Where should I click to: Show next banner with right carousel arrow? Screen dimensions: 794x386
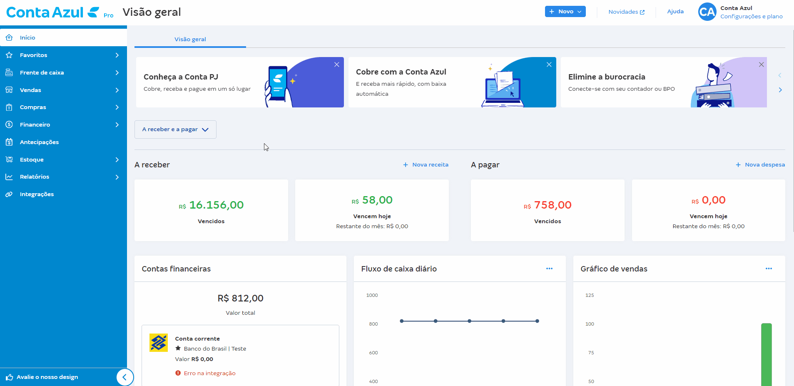pos(780,90)
